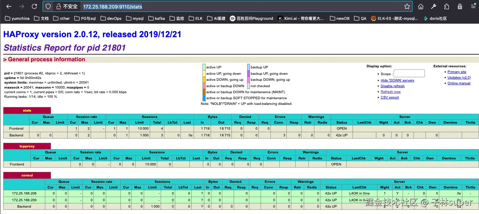Click L4OK in 0ms for 172.25.188.208
The width and height of the screenshot is (479, 214).
tap(359, 193)
